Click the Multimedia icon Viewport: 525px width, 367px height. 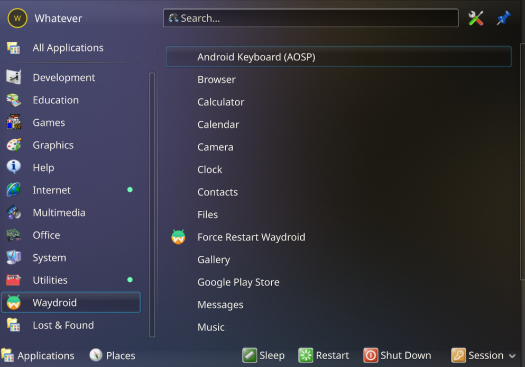13,212
